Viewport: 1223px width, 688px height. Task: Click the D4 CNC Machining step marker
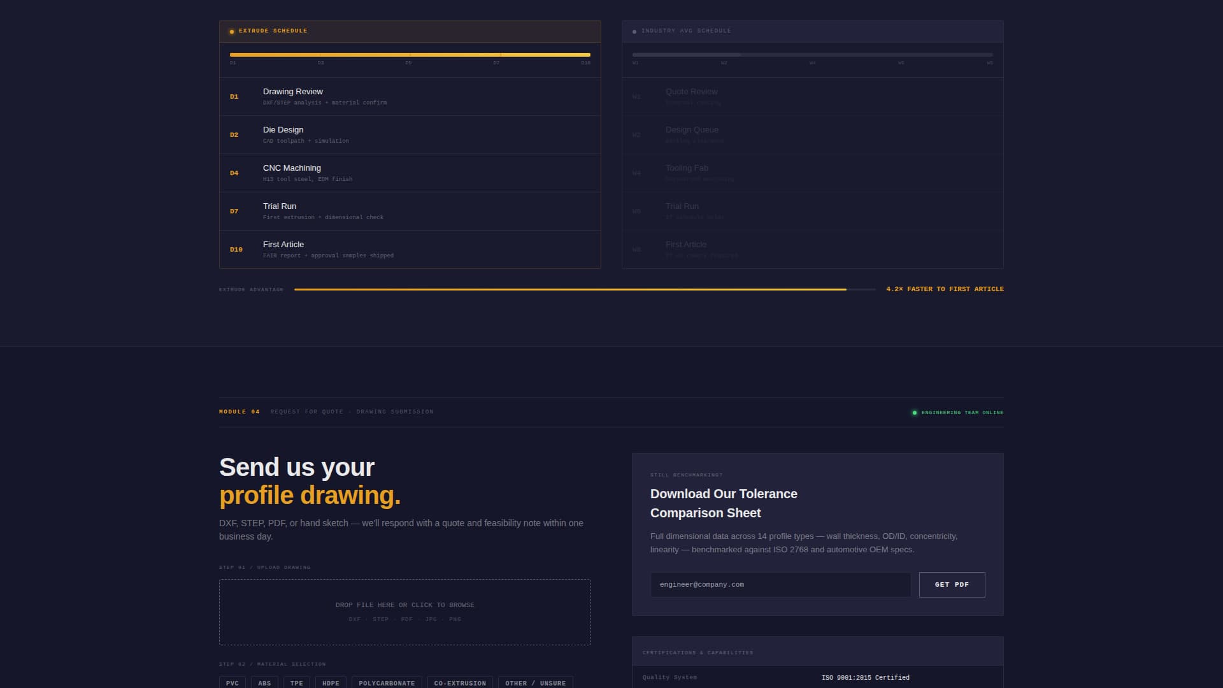(234, 173)
